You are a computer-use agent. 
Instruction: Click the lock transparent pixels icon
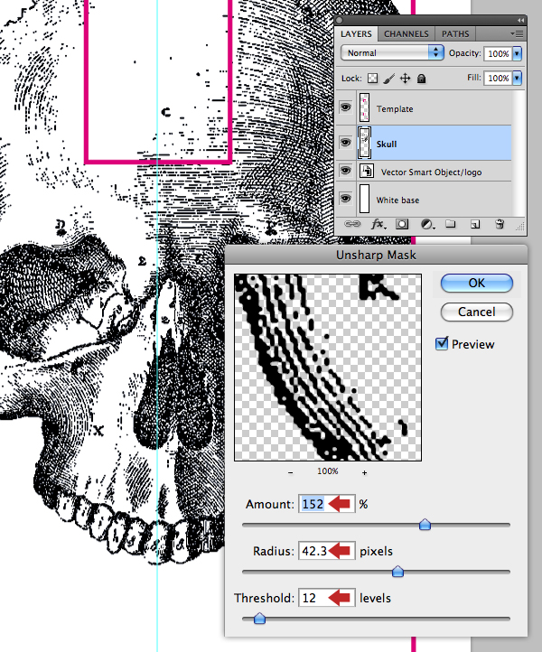point(373,79)
